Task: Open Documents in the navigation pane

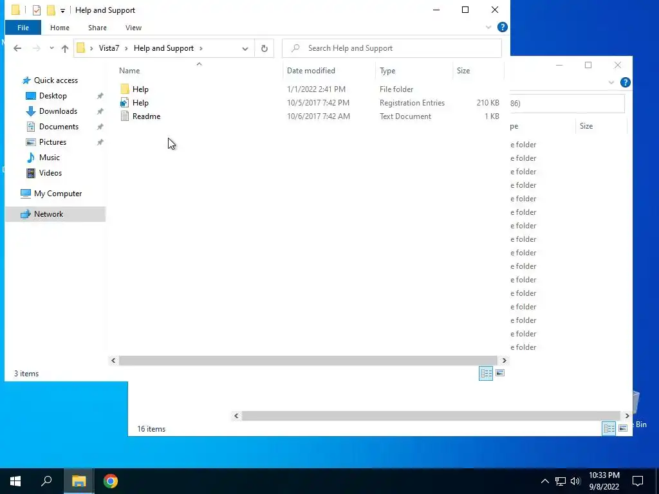Action: (x=59, y=127)
